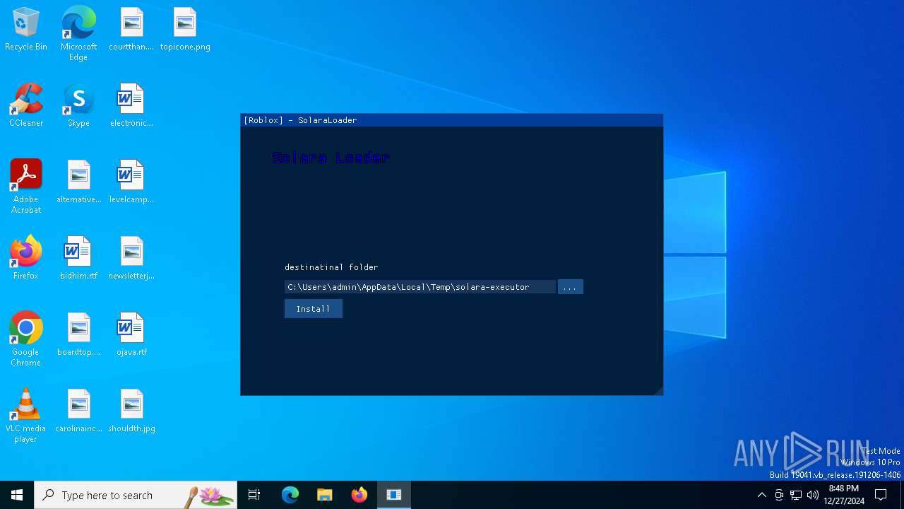
Task: Select the ojava.rtf document icon
Action: click(x=131, y=335)
